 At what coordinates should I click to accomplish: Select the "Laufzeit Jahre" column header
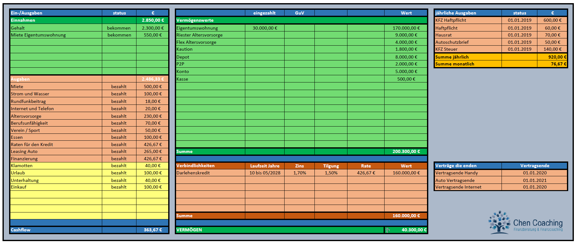tap(264, 166)
